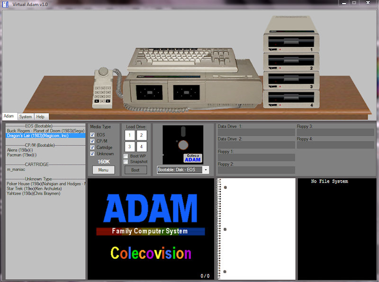The image size is (379, 282).
Task: Click the left data cassette drive on console
Action: point(149,91)
